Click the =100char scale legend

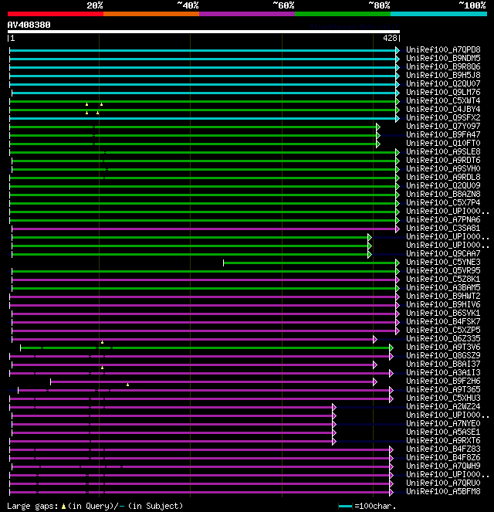tap(367, 506)
